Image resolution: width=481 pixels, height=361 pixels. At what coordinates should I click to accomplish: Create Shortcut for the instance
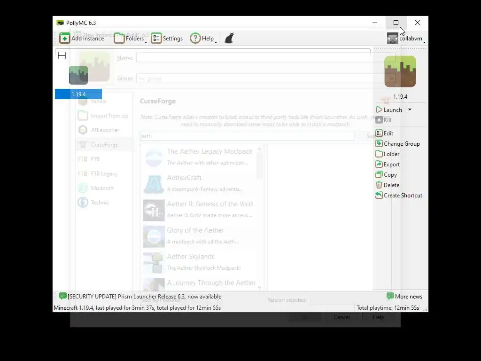399,196
